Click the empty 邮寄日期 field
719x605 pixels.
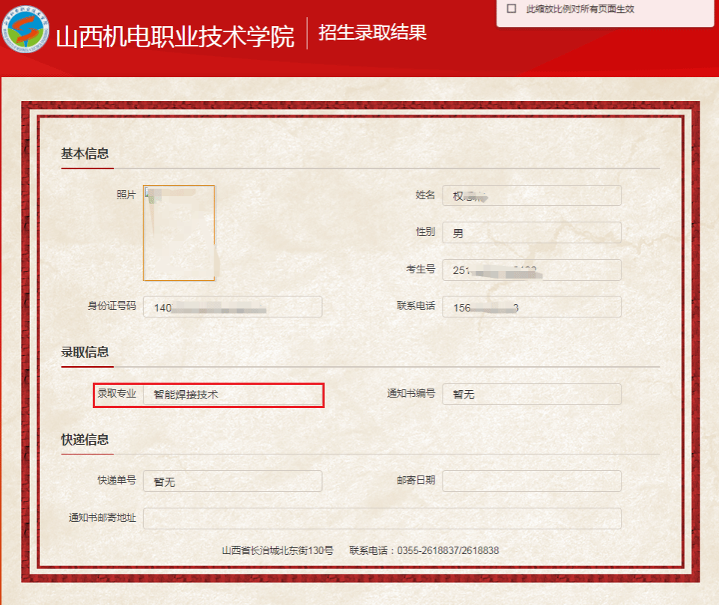point(531,481)
